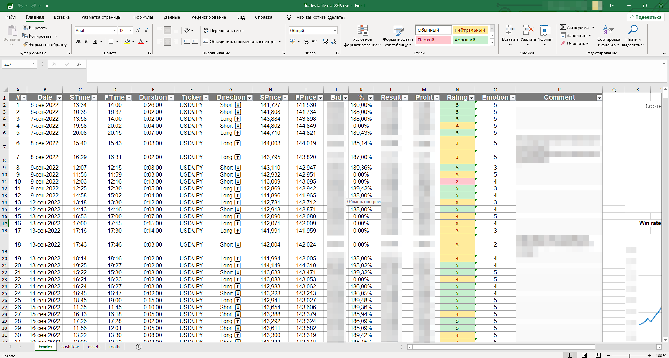Open text orientation options

[189, 31]
